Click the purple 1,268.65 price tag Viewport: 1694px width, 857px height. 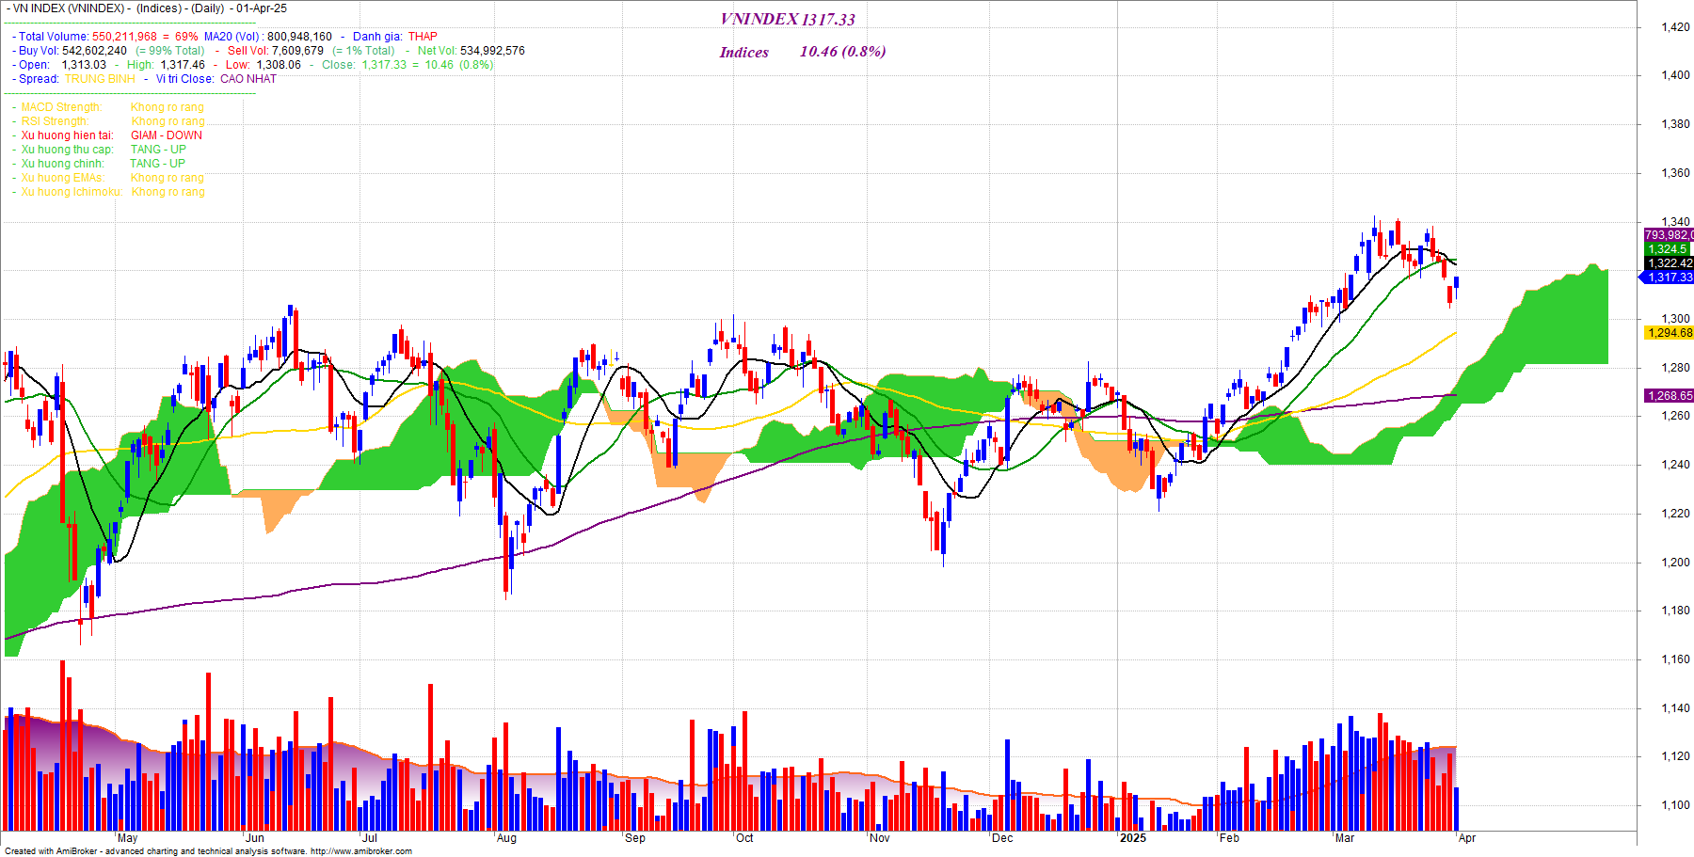[x=1669, y=396]
